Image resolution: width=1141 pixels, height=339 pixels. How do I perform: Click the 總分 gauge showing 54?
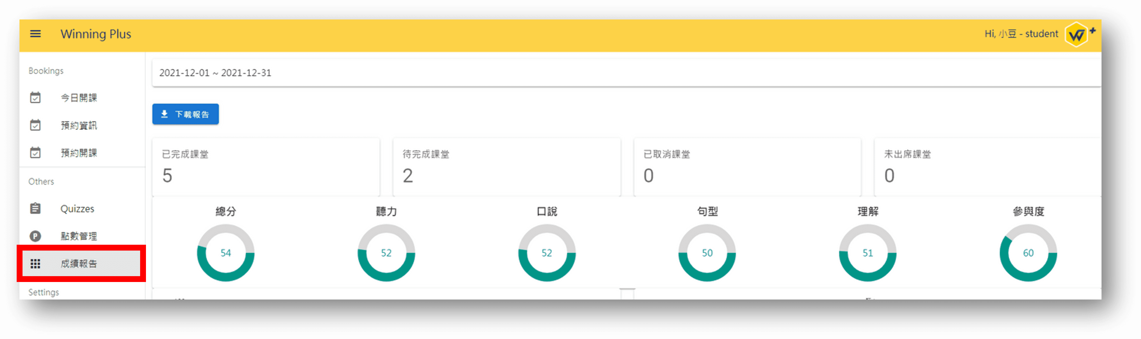point(226,253)
